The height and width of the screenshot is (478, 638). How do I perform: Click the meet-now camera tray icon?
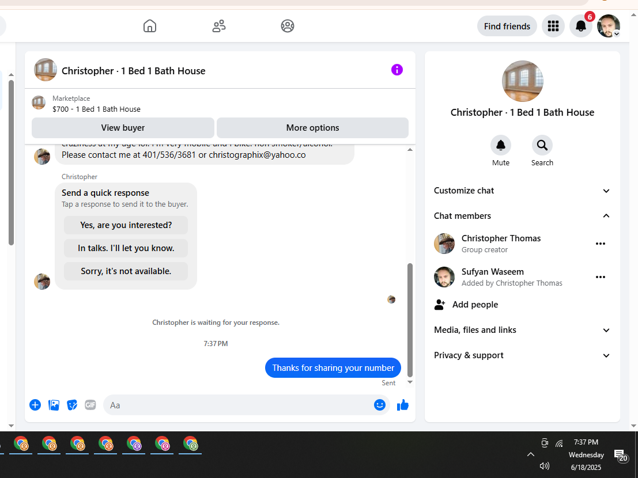pos(545,443)
